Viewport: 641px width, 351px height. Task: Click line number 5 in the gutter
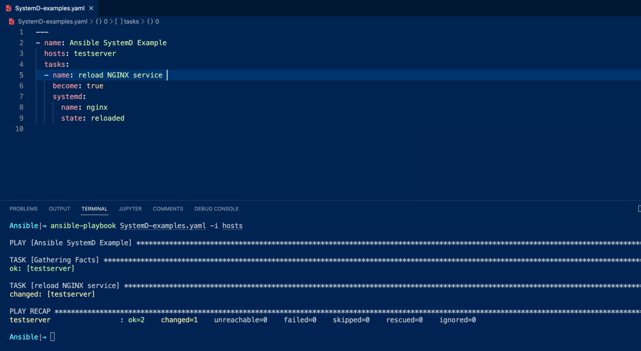(x=21, y=75)
